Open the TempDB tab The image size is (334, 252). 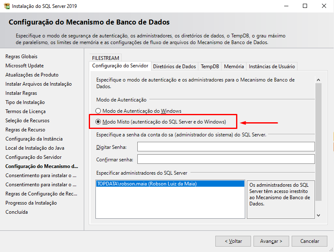click(210, 66)
